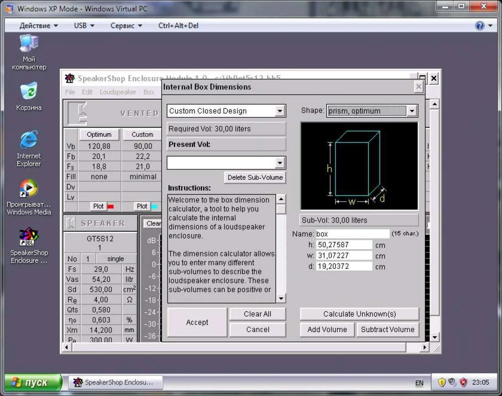Expand the Present Vol sub-volume dropdown

tap(280, 163)
